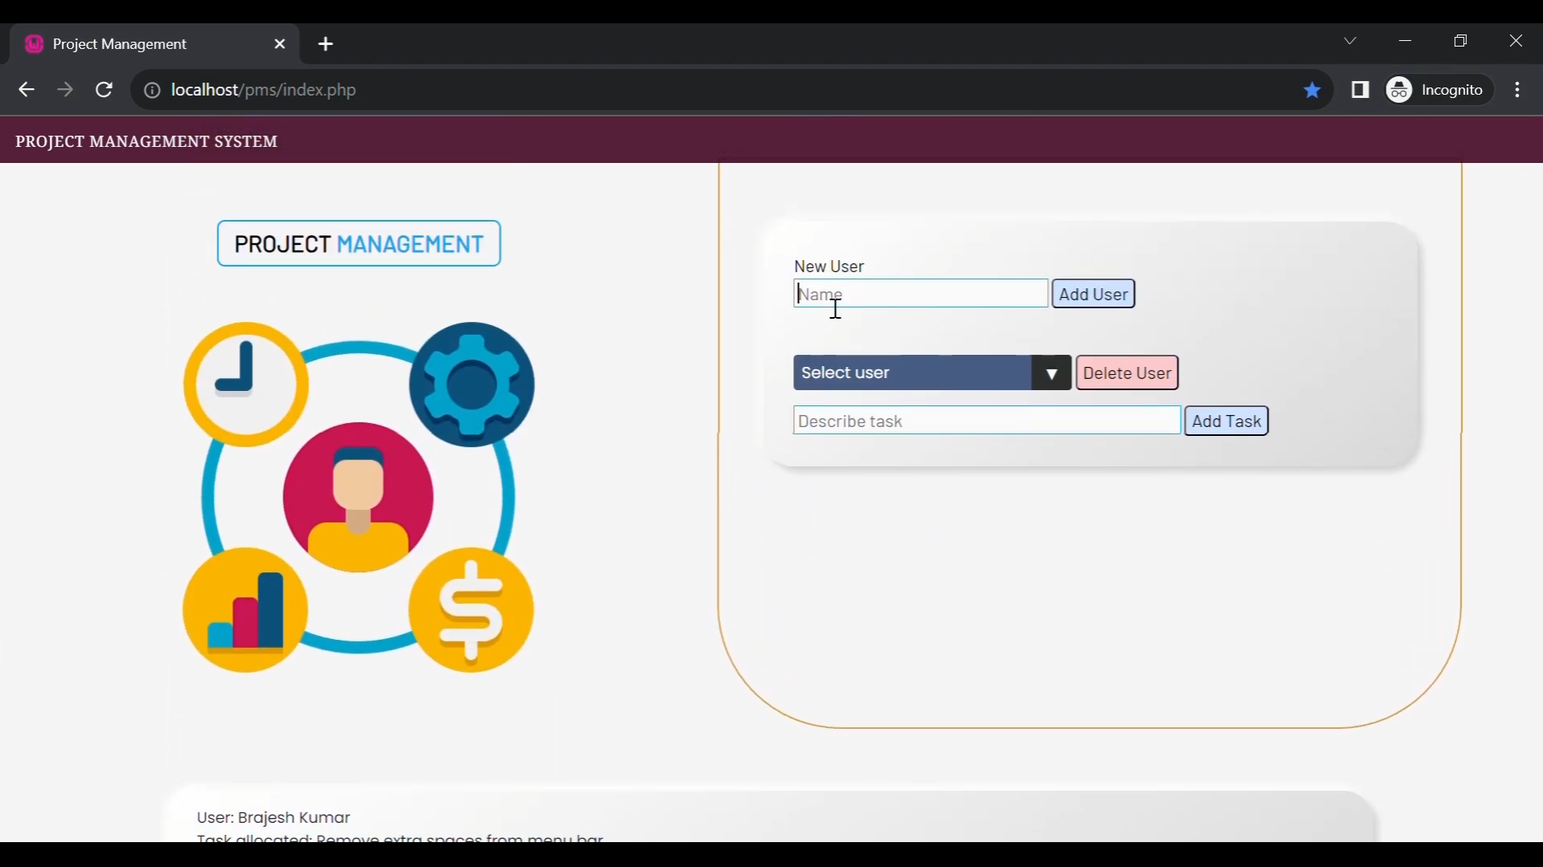Image resolution: width=1543 pixels, height=867 pixels.
Task: Click the browser back arrow
Action: pyautogui.click(x=27, y=90)
